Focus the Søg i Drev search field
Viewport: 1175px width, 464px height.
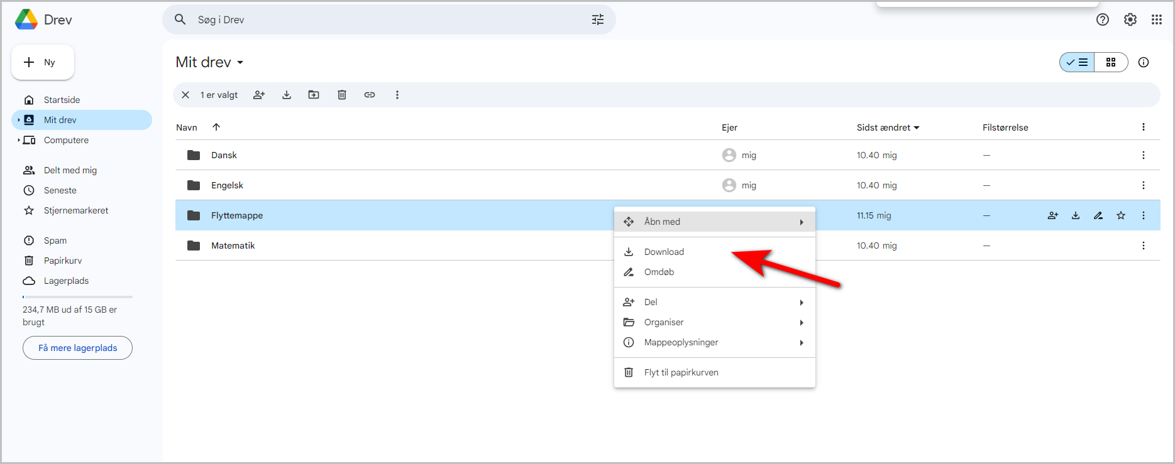[389, 19]
